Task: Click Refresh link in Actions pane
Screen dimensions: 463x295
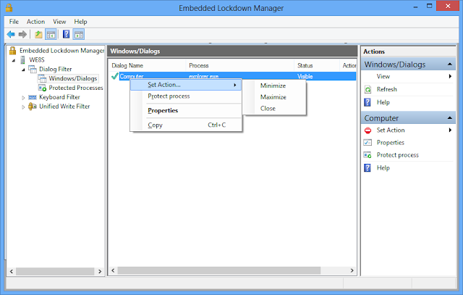Action: pos(386,89)
